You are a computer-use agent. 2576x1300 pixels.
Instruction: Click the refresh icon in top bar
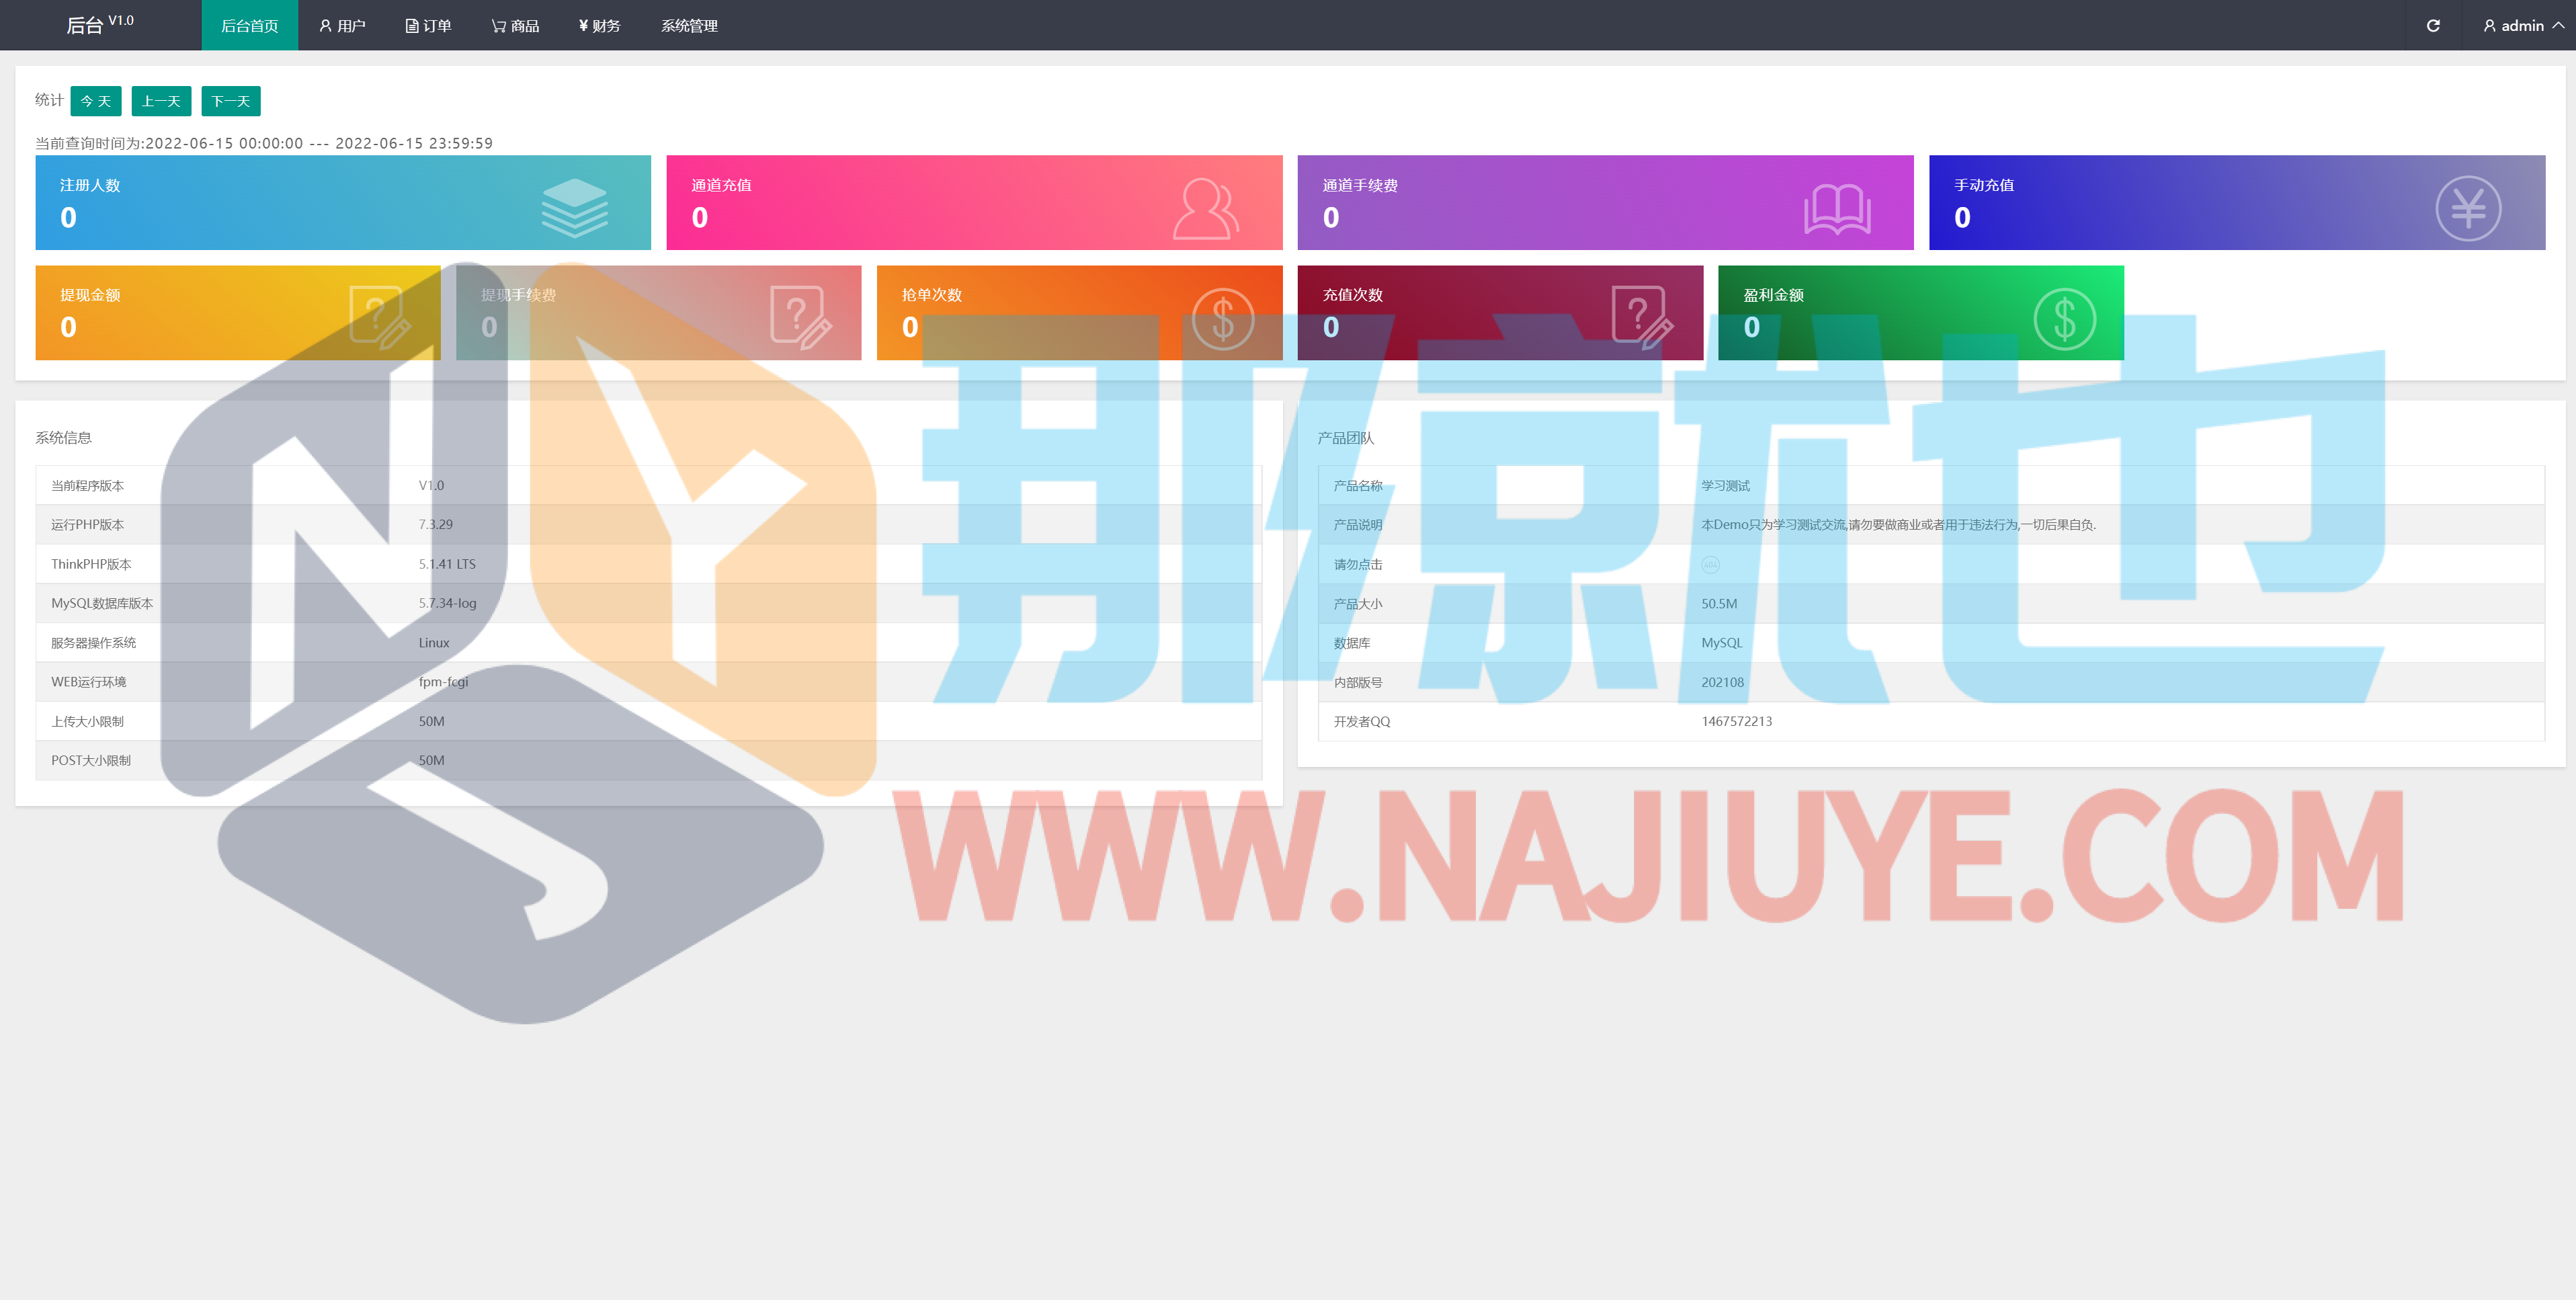2432,26
